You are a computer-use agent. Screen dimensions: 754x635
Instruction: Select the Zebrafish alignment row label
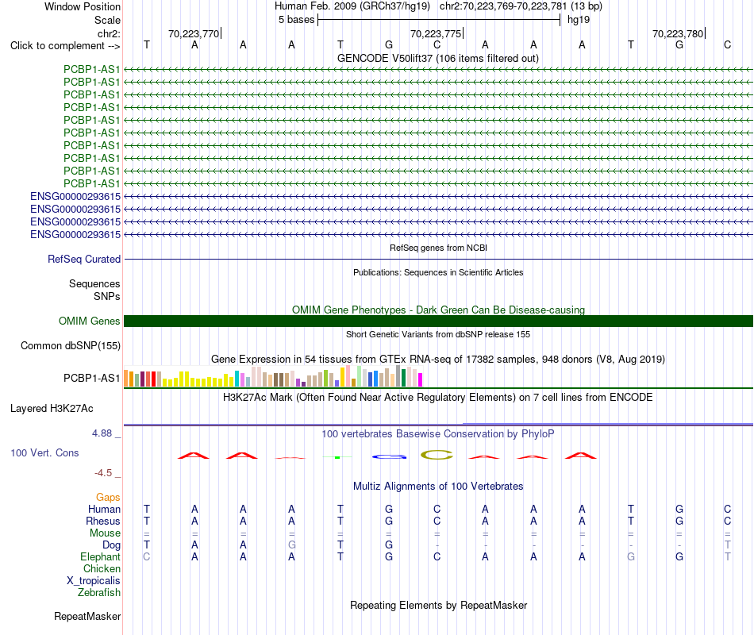(99, 593)
